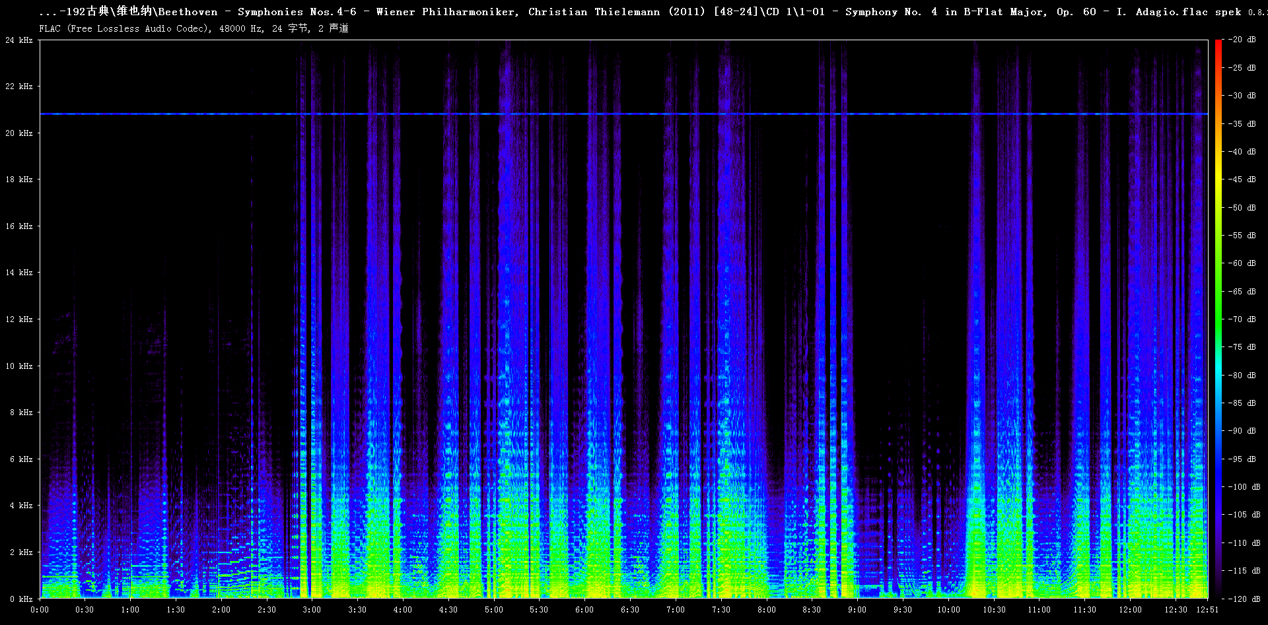Click the 6 kHz frequency label
The height and width of the screenshot is (625, 1268).
pos(21,459)
